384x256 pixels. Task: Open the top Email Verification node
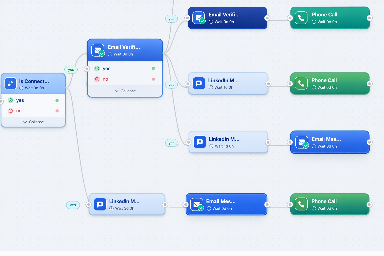(227, 18)
